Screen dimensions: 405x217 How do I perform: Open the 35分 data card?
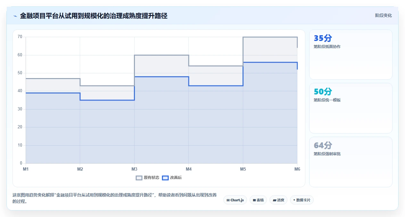[x=351, y=54]
